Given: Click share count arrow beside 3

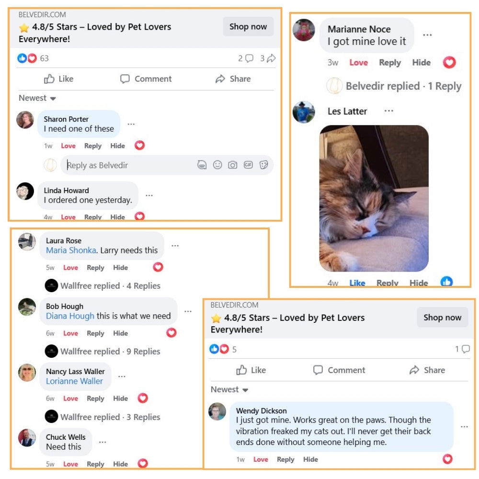Looking at the screenshot, I should pyautogui.click(x=271, y=58).
